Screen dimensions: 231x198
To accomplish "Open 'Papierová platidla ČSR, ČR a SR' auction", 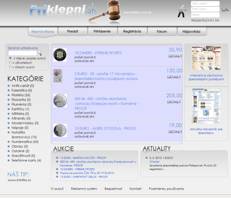I will point(87,173).
